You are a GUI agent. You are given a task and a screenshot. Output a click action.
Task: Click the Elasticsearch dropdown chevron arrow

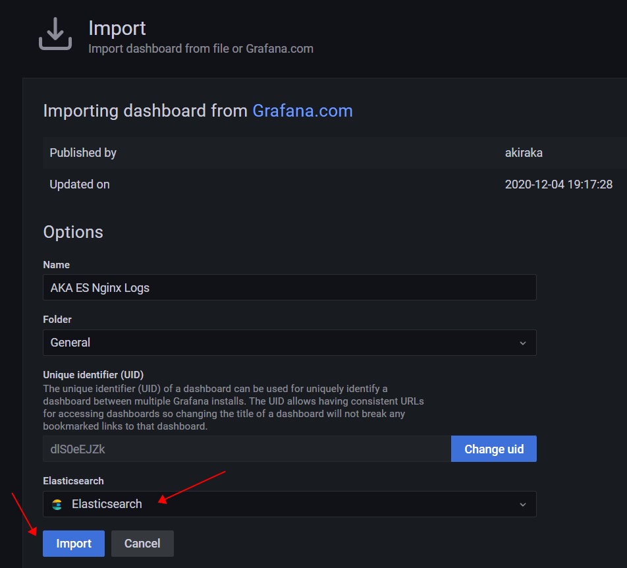pyautogui.click(x=523, y=504)
